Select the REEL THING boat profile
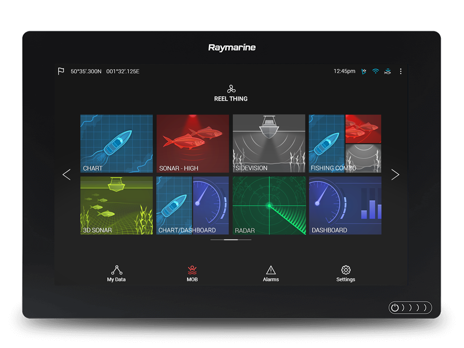Screen dimensions: 464x348 [x=231, y=93]
